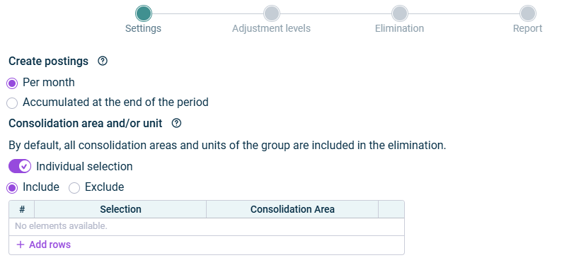Select the Elimination step circle
The image size is (574, 265).
(x=400, y=14)
